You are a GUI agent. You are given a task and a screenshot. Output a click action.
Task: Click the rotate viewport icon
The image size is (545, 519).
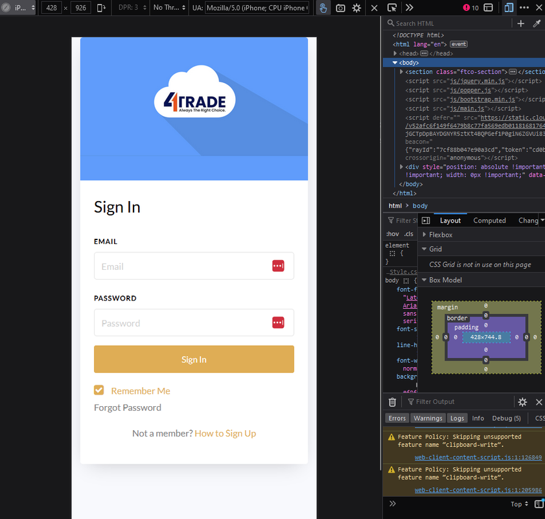[101, 8]
